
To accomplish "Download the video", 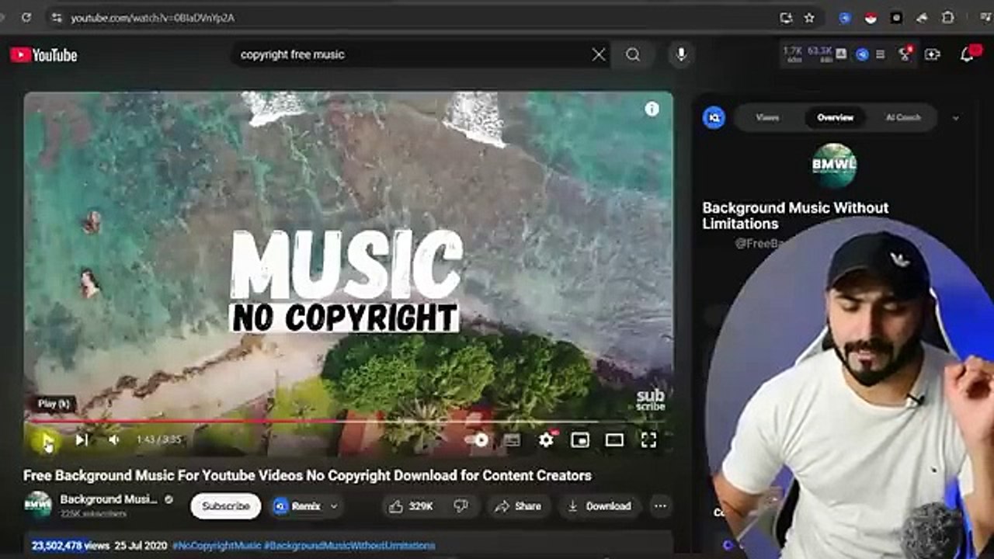I will tap(599, 506).
